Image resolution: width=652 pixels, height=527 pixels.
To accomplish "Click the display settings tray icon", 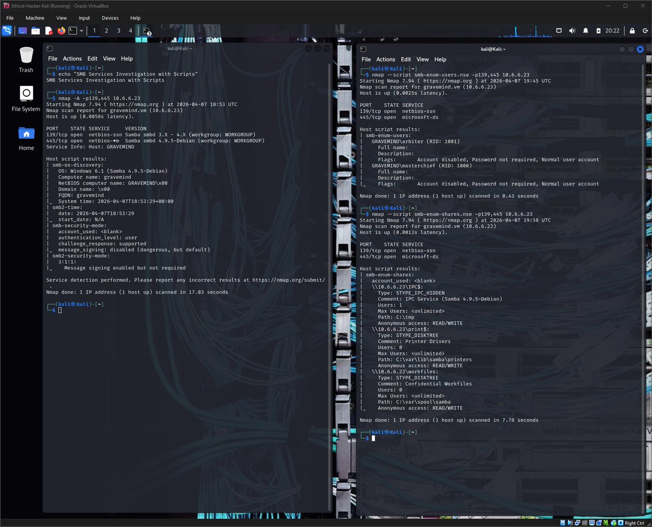I will click(x=559, y=30).
